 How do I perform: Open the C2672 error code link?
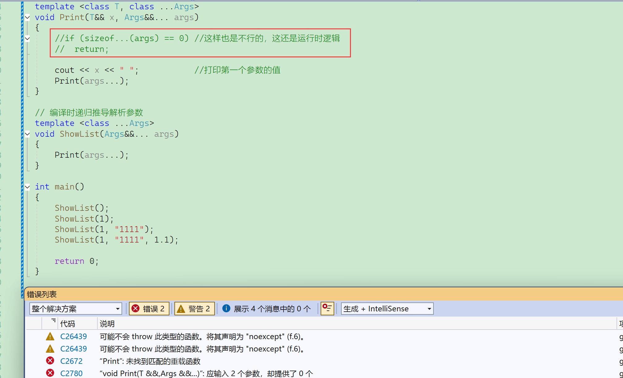point(71,361)
